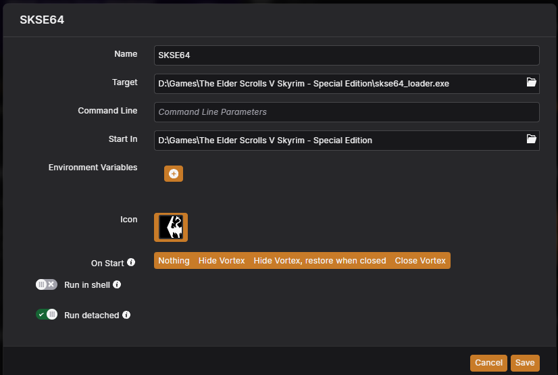
Task: Click the Name input field
Action: tap(347, 55)
